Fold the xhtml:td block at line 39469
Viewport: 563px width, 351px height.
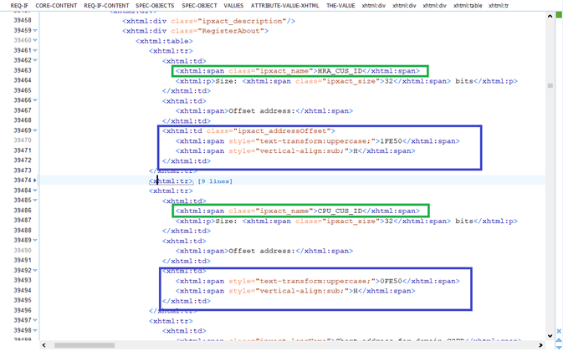point(35,130)
